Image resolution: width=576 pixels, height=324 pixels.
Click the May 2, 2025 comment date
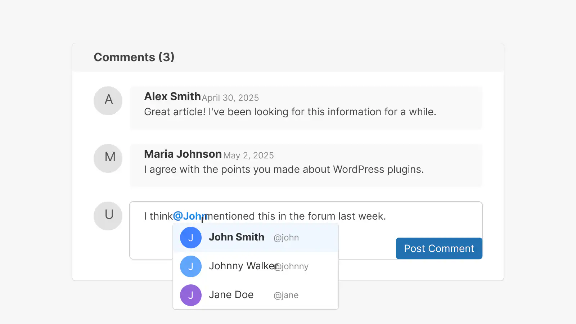click(x=248, y=156)
